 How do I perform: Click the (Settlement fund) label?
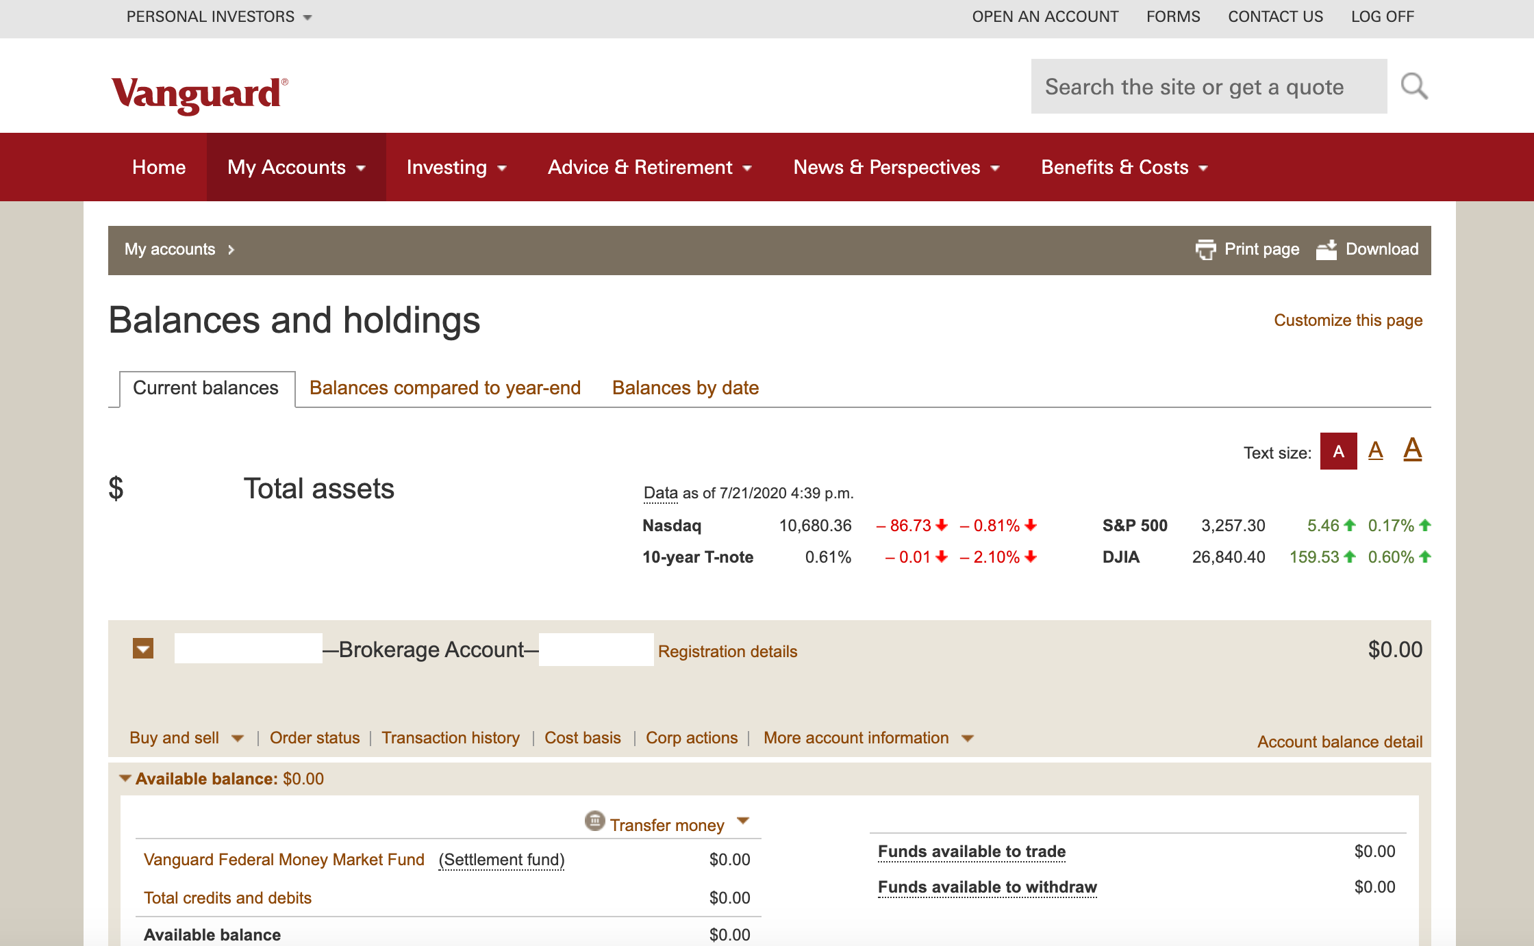click(501, 860)
